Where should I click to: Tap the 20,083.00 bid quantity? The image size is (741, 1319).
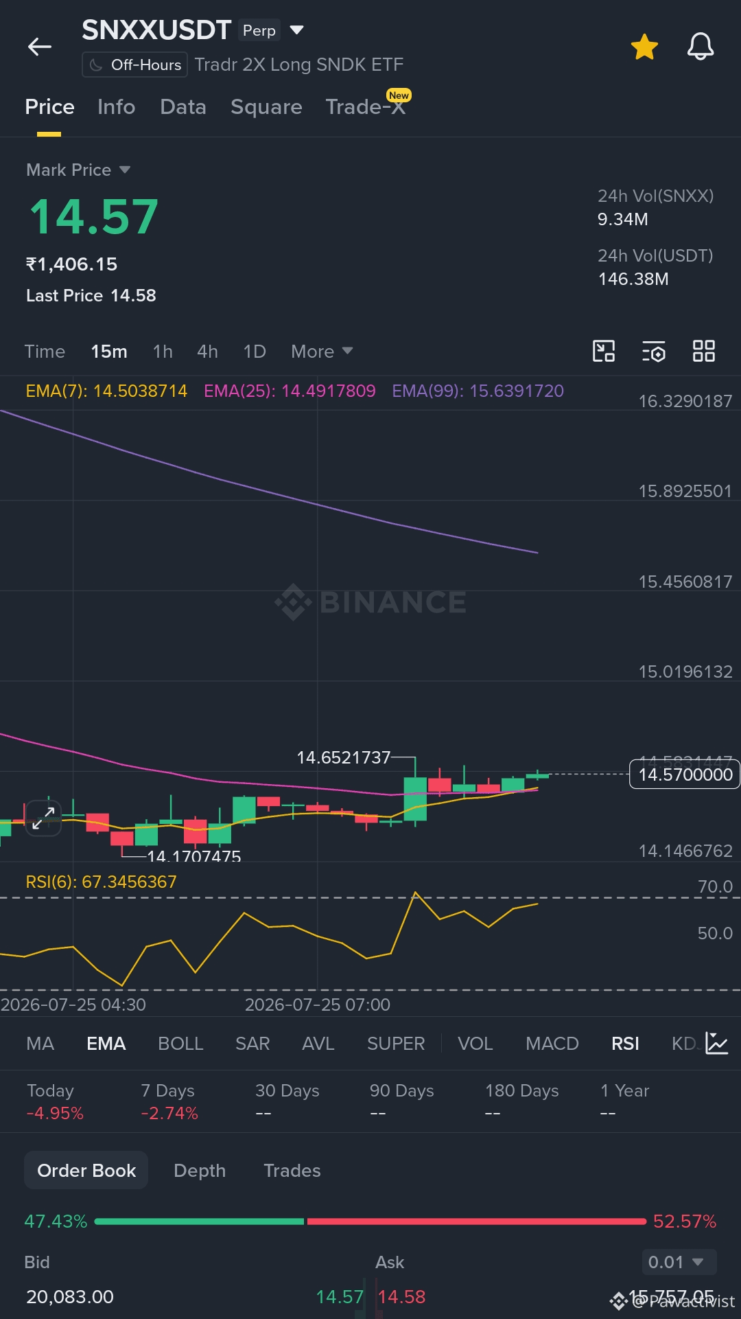click(x=70, y=1297)
